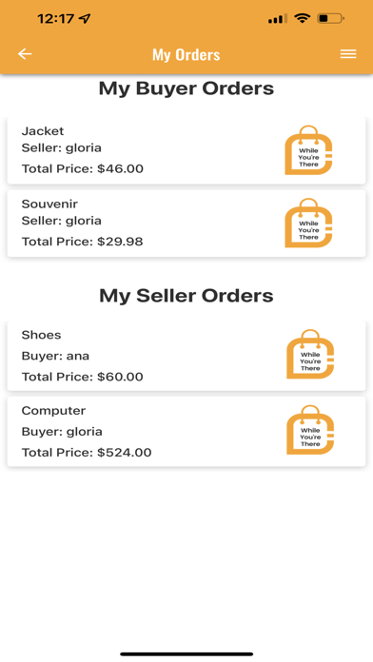
Task: Tap the My Seller Orders heading
Action: [186, 296]
